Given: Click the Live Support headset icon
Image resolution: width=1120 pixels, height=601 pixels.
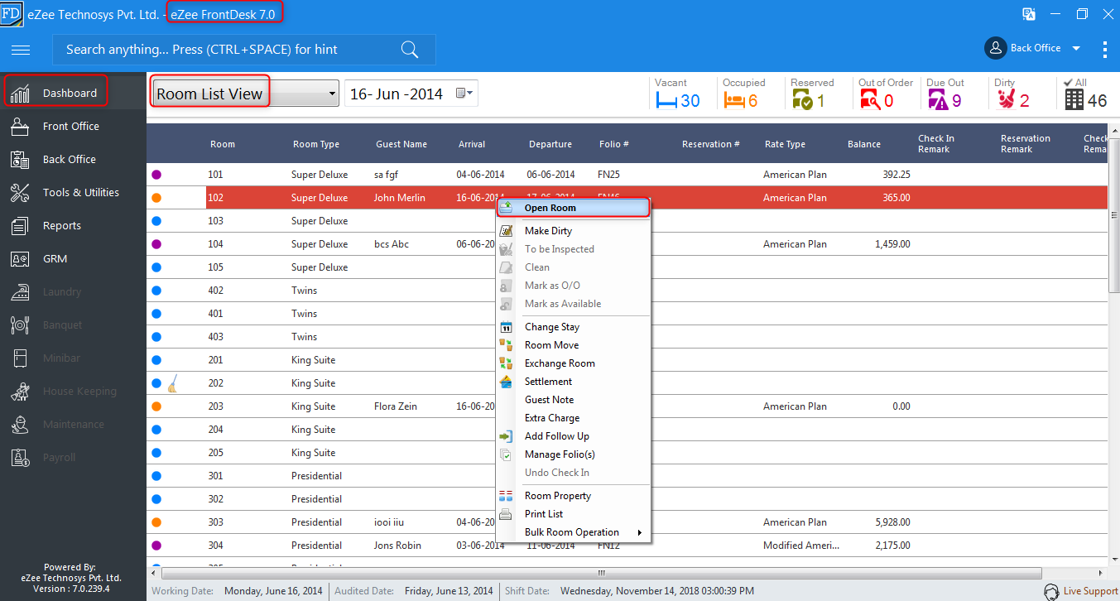Looking at the screenshot, I should click(x=1052, y=591).
